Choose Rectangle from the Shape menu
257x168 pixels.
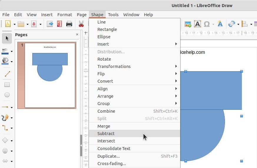(x=135, y=29)
